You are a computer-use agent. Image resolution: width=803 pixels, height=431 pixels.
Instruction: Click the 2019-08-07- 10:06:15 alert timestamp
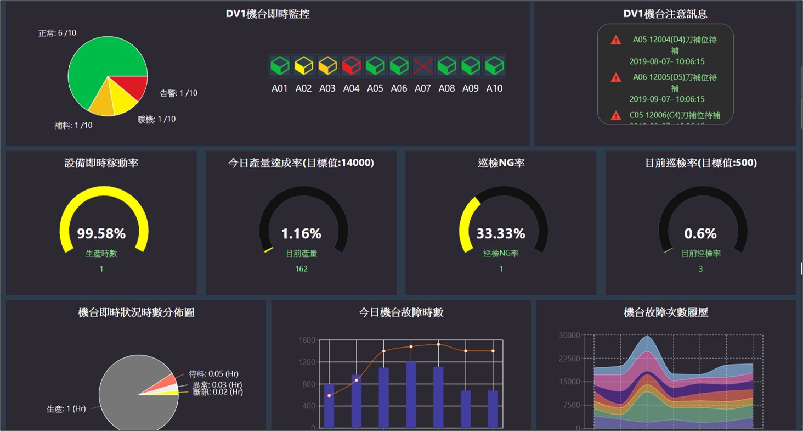tap(667, 61)
